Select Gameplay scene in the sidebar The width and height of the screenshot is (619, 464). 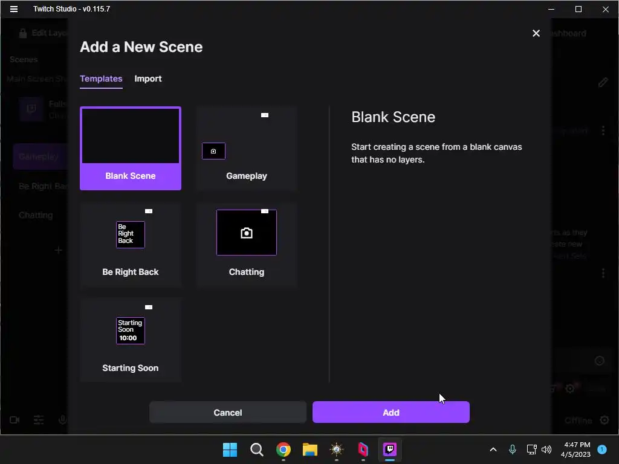click(x=40, y=156)
